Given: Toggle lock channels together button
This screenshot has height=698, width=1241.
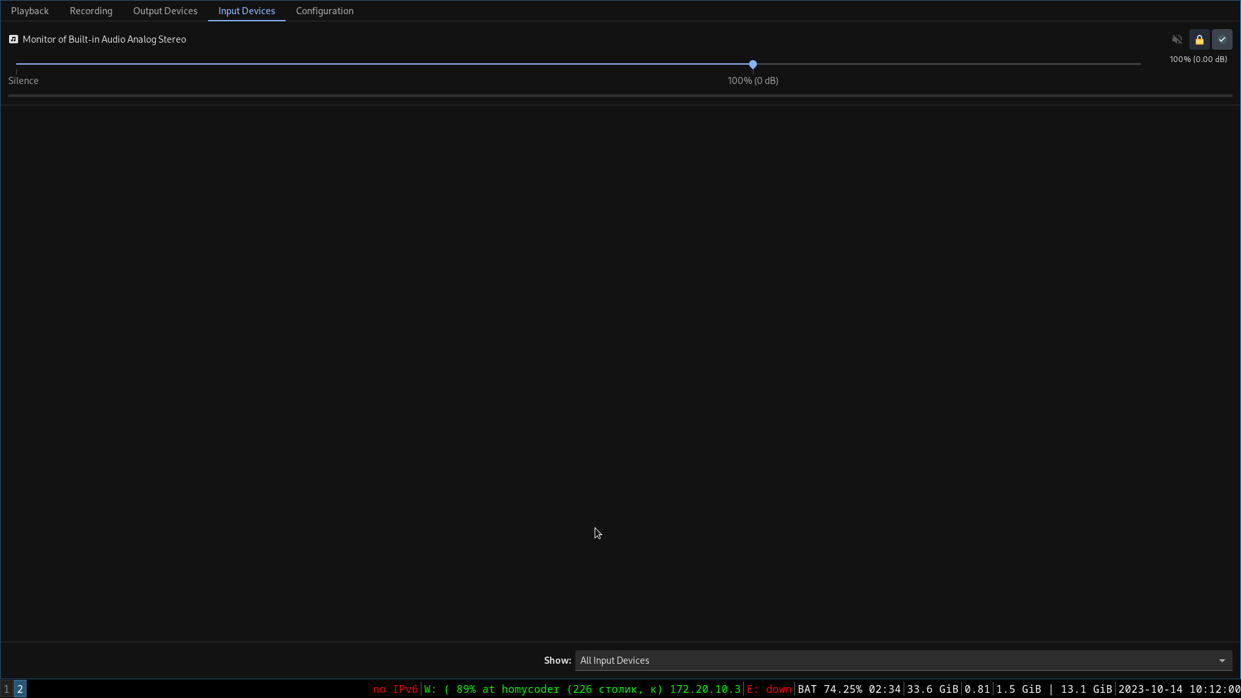Looking at the screenshot, I should coord(1200,39).
